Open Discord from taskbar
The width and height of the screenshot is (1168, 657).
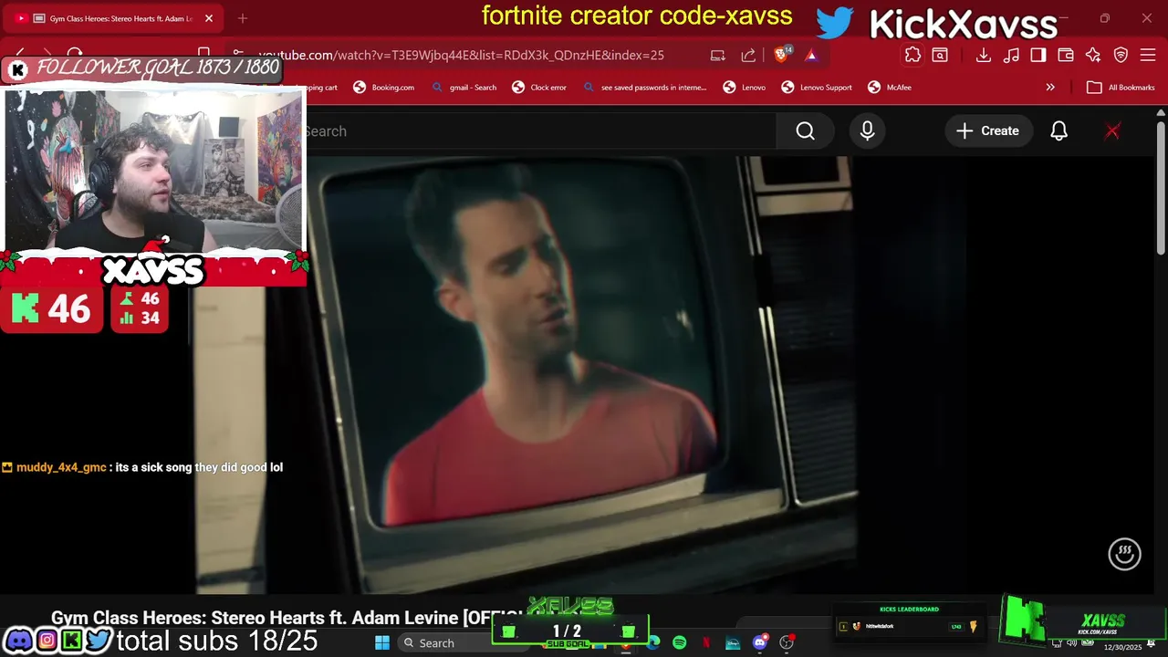click(759, 642)
